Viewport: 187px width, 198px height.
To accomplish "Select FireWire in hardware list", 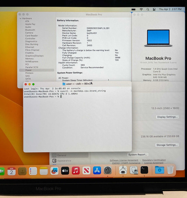I will (x=29, y=53).
